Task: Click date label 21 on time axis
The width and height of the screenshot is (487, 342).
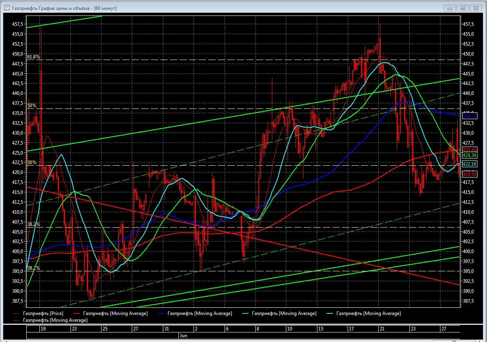Action: tap(382, 329)
